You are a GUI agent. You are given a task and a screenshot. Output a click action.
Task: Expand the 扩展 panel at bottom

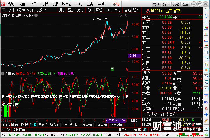tap(6, 130)
